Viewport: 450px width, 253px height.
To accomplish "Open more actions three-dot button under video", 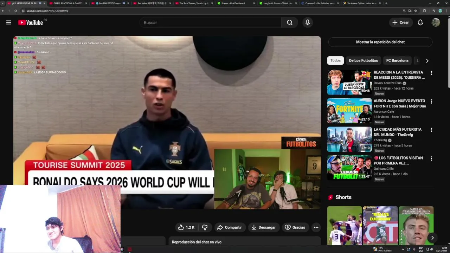I will pos(316,227).
